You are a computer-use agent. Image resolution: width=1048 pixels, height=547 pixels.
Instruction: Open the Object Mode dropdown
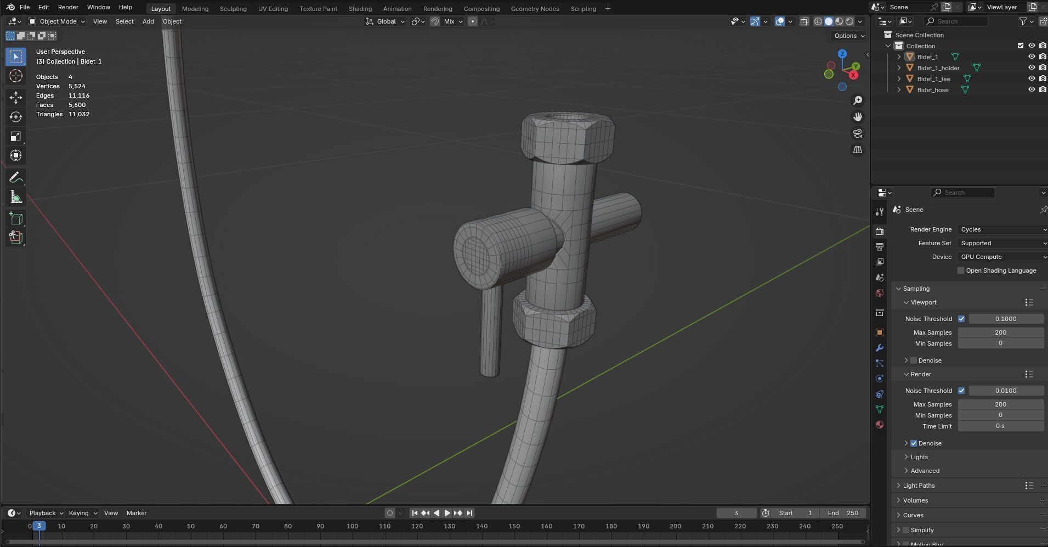57,21
